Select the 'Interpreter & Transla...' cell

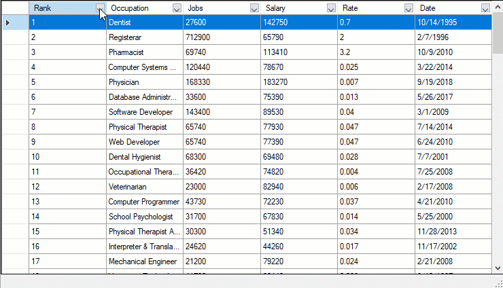(145, 247)
